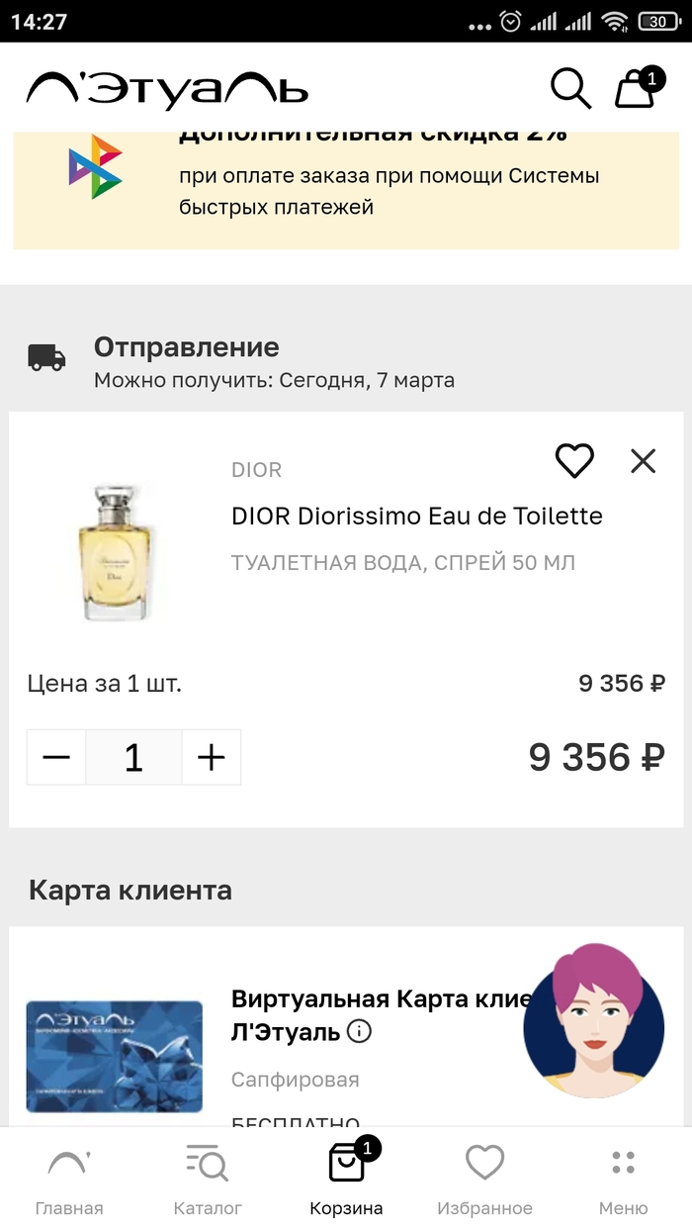
Task: Tap the DIOR brand label
Action: point(256,470)
